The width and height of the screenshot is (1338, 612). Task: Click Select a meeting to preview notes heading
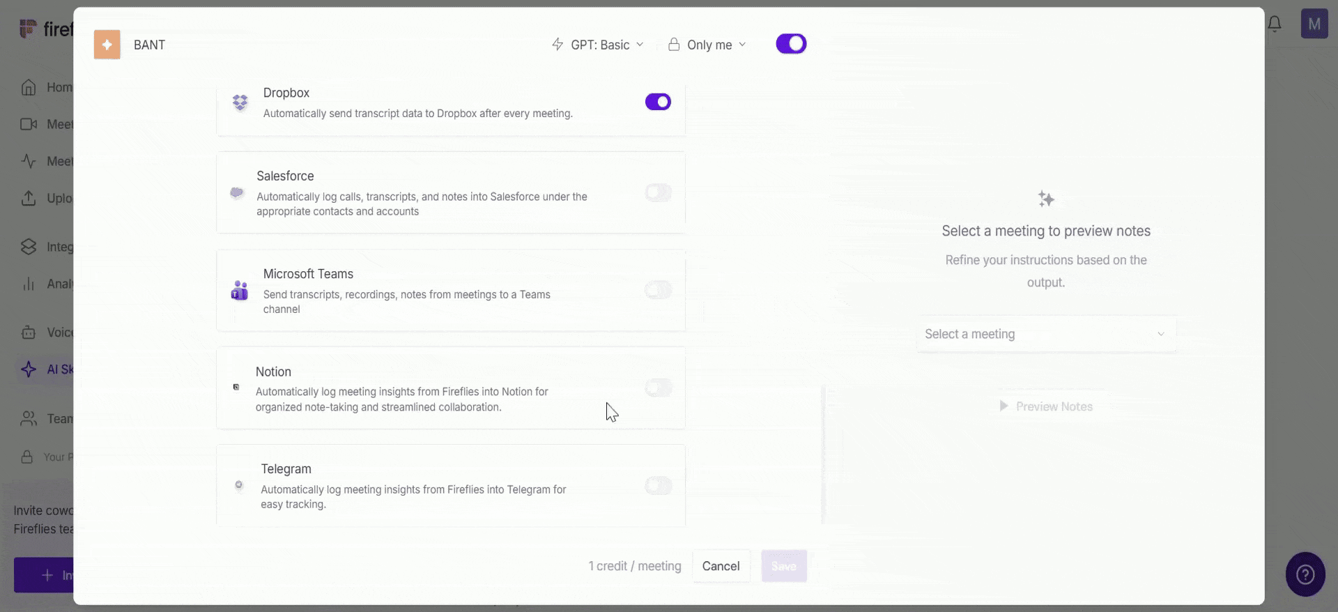pos(1046,231)
